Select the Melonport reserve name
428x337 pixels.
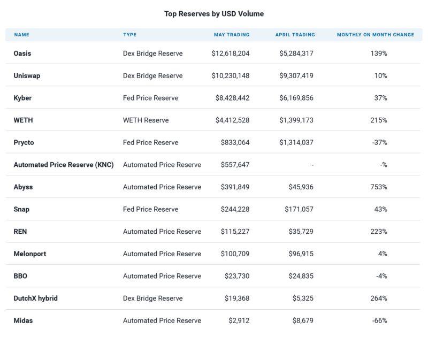(x=30, y=254)
